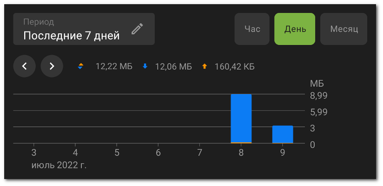This screenshot has width=383, height=186.
Task: Click the blue download arrow icon
Action: [145, 66]
